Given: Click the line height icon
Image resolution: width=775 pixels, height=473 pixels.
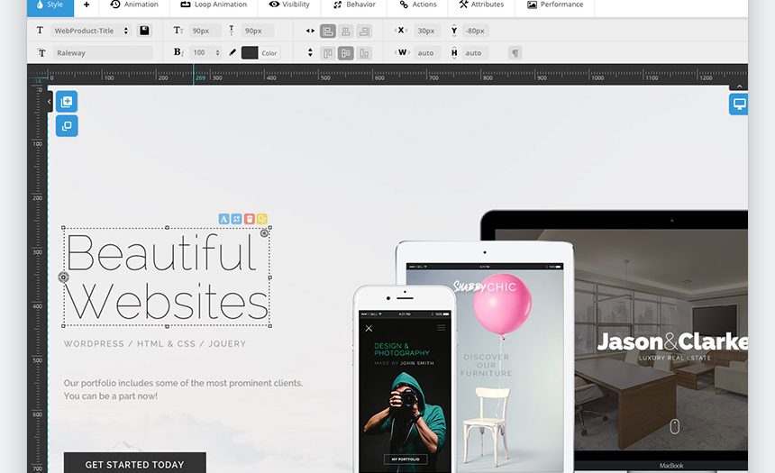Looking at the screenshot, I should pos(232,31).
